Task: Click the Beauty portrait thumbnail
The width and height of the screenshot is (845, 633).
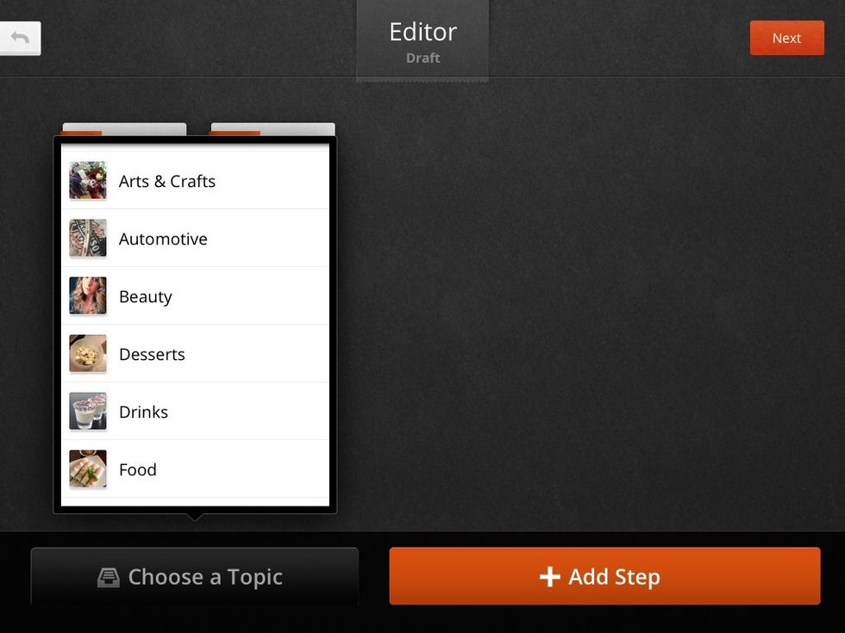Action: [88, 295]
